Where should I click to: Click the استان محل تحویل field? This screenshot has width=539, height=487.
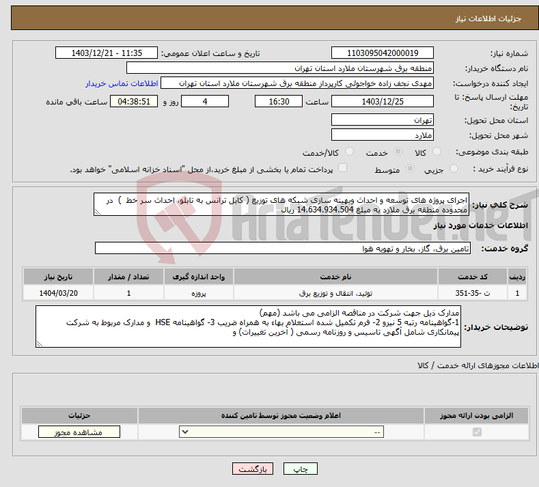(383, 120)
